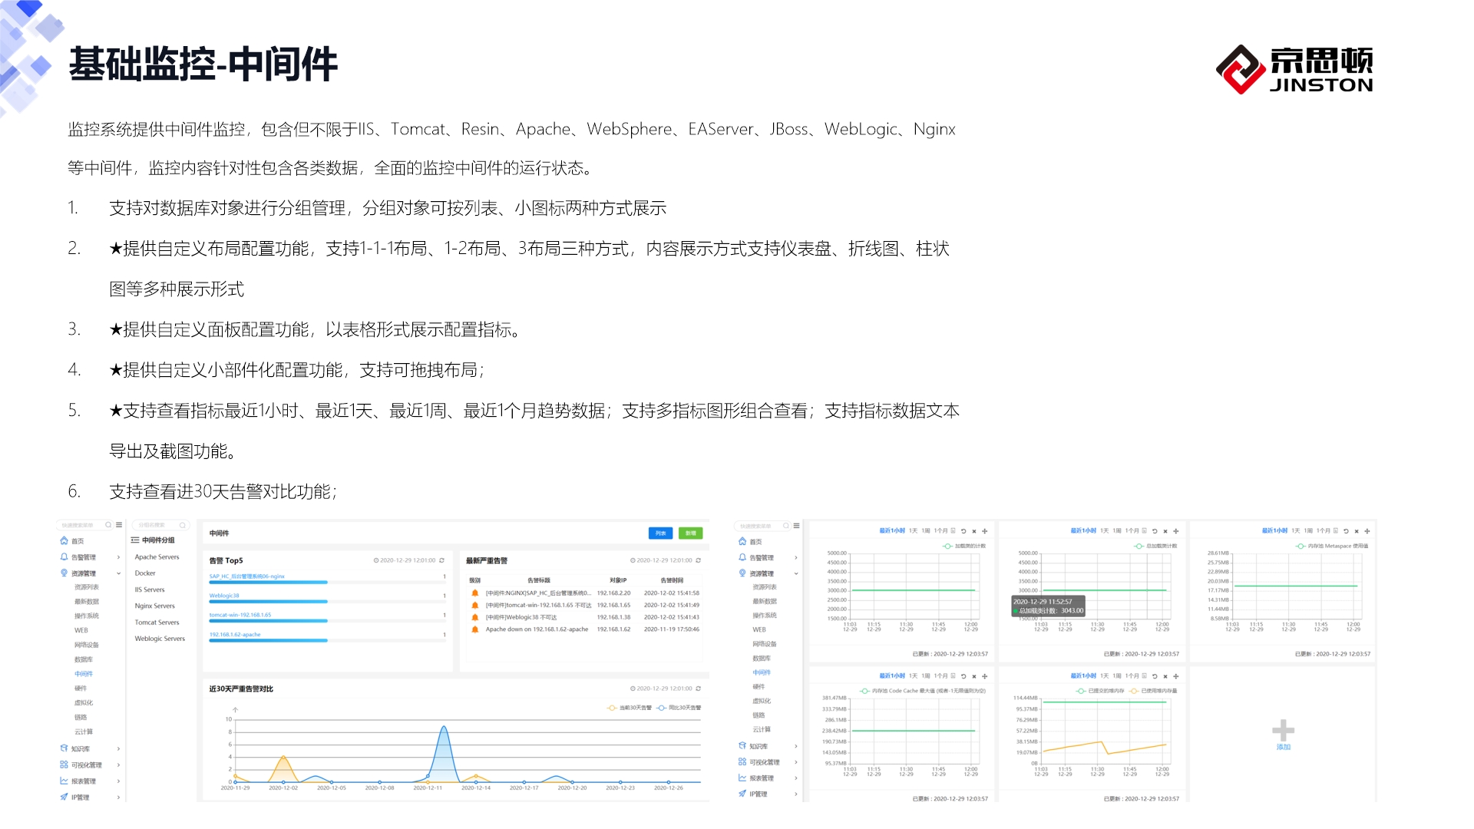Click the 告警管理 bell icon in the alarm dashboard sidebar

tap(64, 557)
